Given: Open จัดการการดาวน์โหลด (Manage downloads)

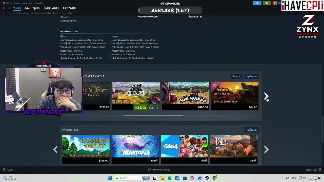Looking at the screenshot, I should (x=159, y=170).
